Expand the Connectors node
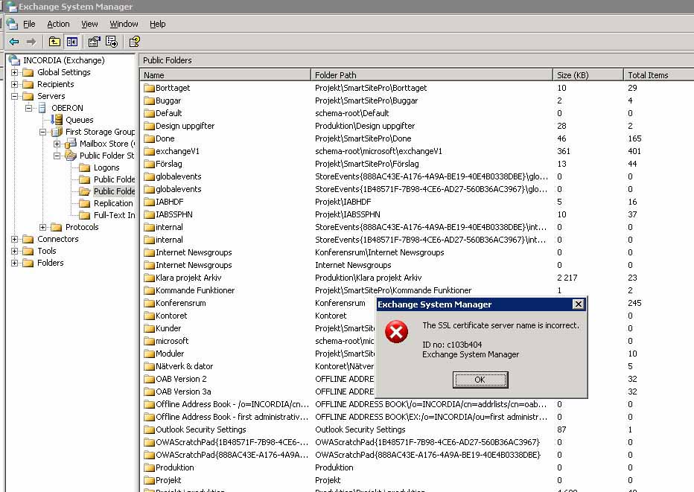This screenshot has height=492, width=694. tap(15, 239)
